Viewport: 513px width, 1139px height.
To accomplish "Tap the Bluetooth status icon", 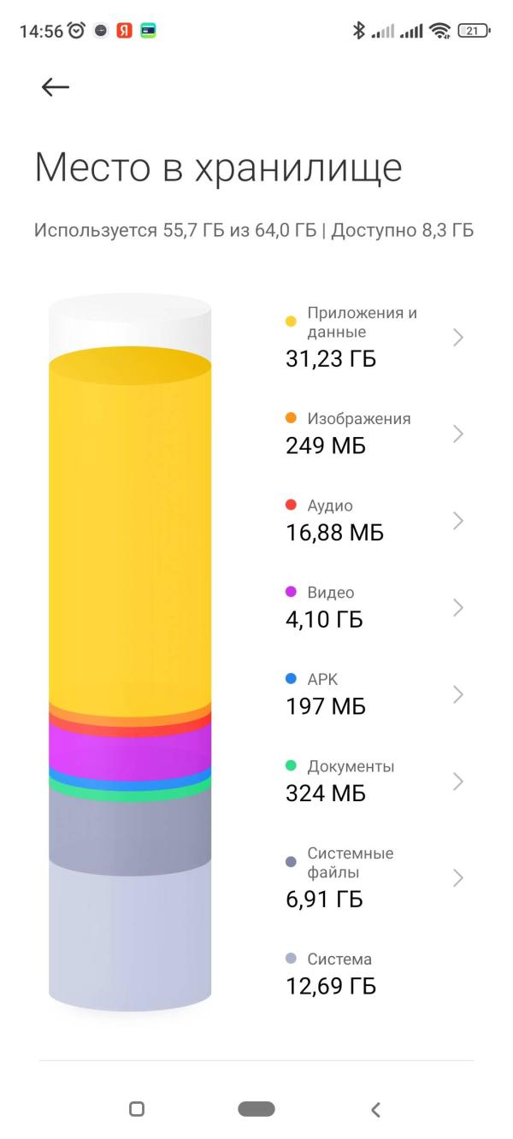I will 358,32.
